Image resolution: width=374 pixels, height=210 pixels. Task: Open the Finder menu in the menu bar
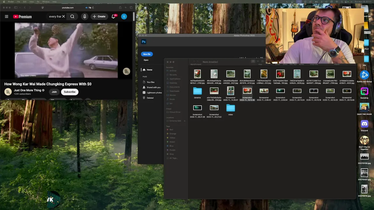[11, 2]
